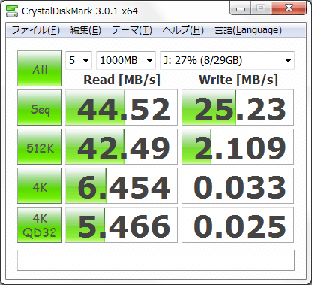Click the Read [MB/s] column header
This screenshot has width=312, height=285.
coord(121,80)
